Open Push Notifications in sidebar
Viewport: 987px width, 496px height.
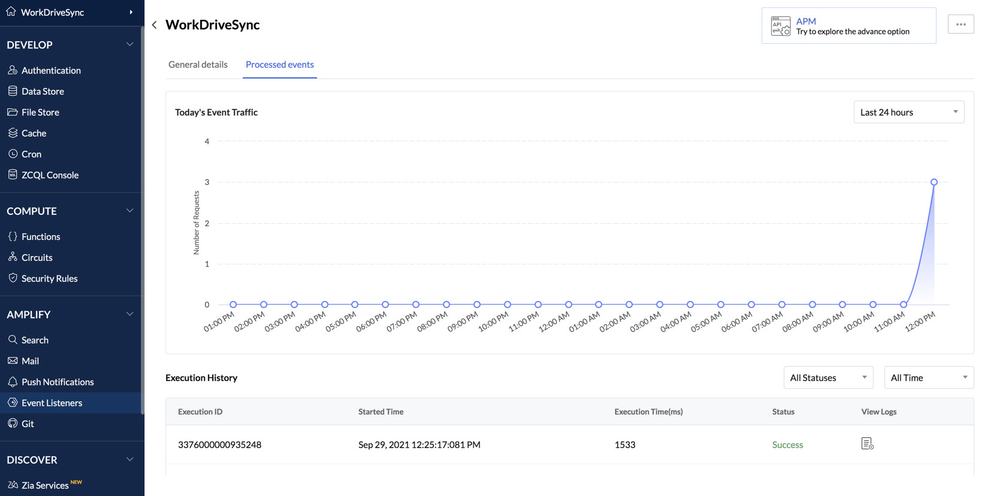(58, 382)
